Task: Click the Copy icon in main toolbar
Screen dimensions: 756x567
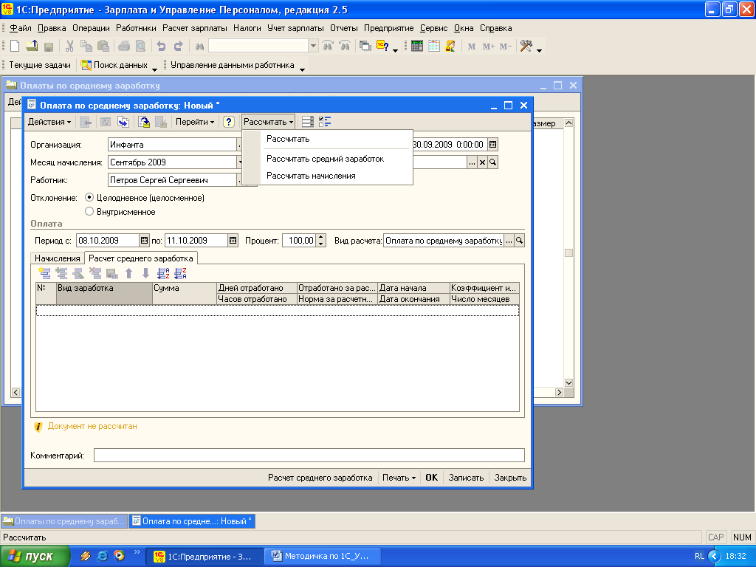Action: point(86,46)
